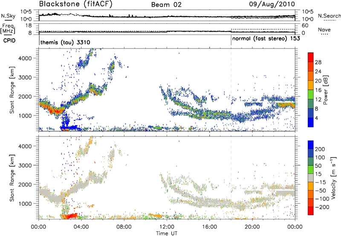Click the solid line sample under "N.Sky"

point(8,20)
